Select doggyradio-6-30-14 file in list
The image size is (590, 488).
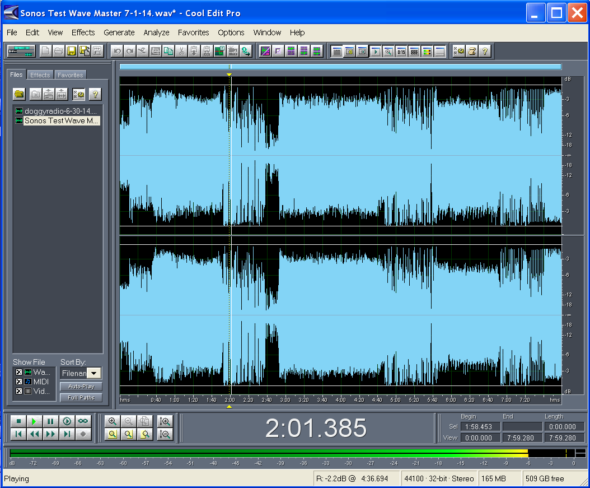(x=57, y=111)
